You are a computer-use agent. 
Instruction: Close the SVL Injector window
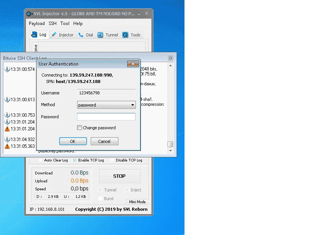click(147, 13)
